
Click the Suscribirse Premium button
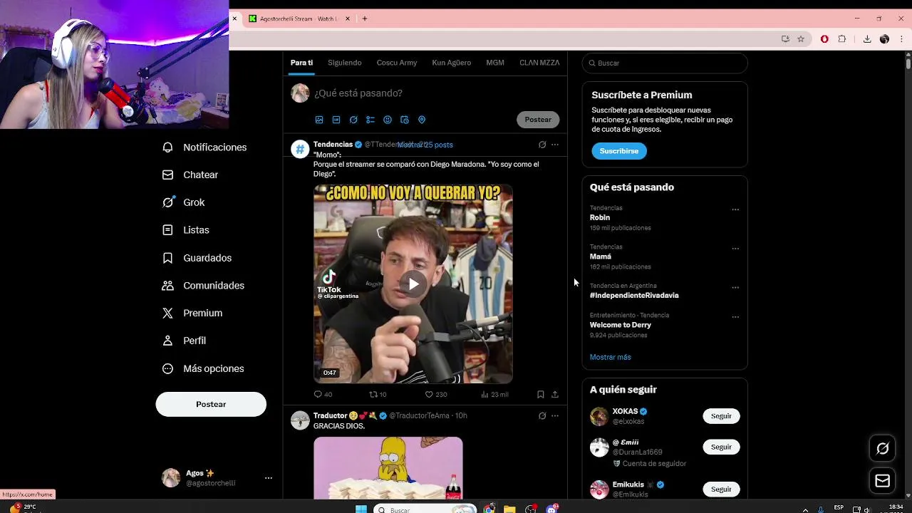tap(619, 151)
